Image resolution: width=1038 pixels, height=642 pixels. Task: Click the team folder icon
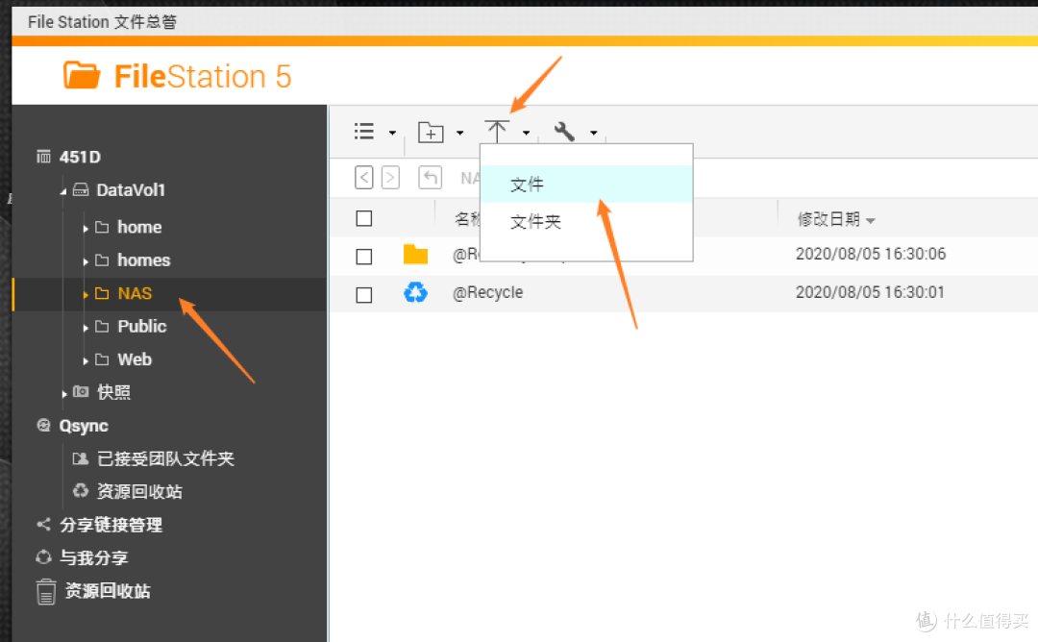coord(80,458)
